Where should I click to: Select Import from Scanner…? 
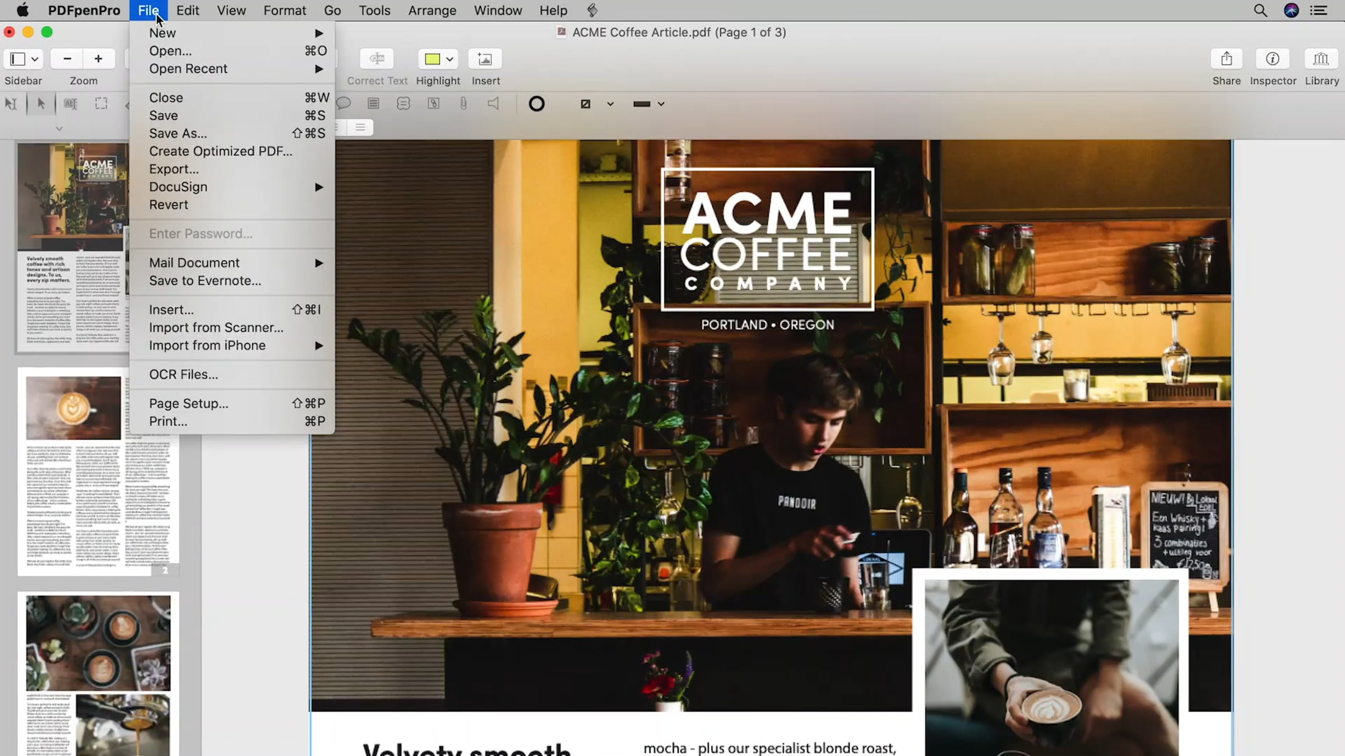coord(232,328)
